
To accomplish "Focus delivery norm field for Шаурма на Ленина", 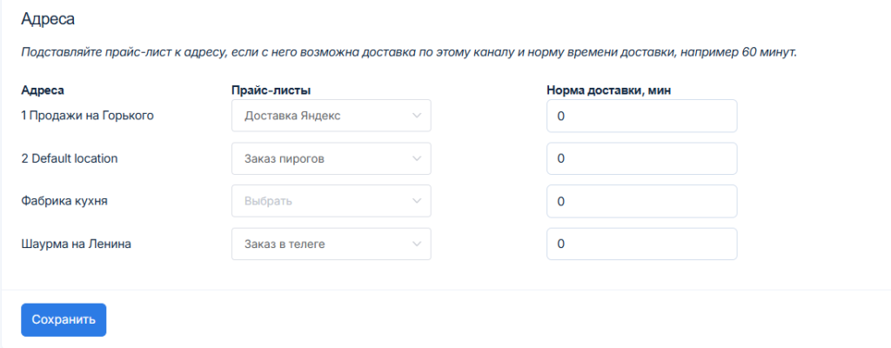I will point(641,244).
